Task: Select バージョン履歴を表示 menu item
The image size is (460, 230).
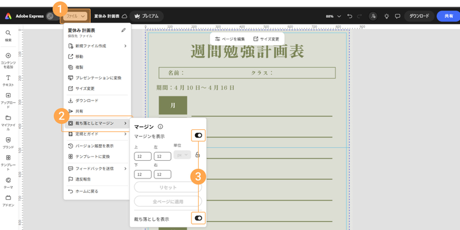Action: (97, 146)
